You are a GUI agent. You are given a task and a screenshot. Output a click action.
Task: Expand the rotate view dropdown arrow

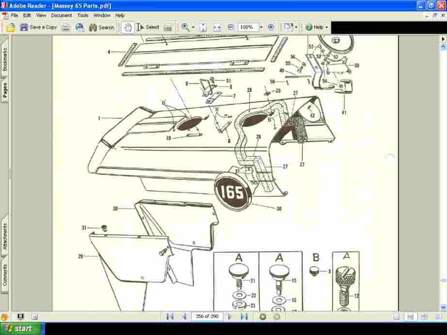coord(296,27)
